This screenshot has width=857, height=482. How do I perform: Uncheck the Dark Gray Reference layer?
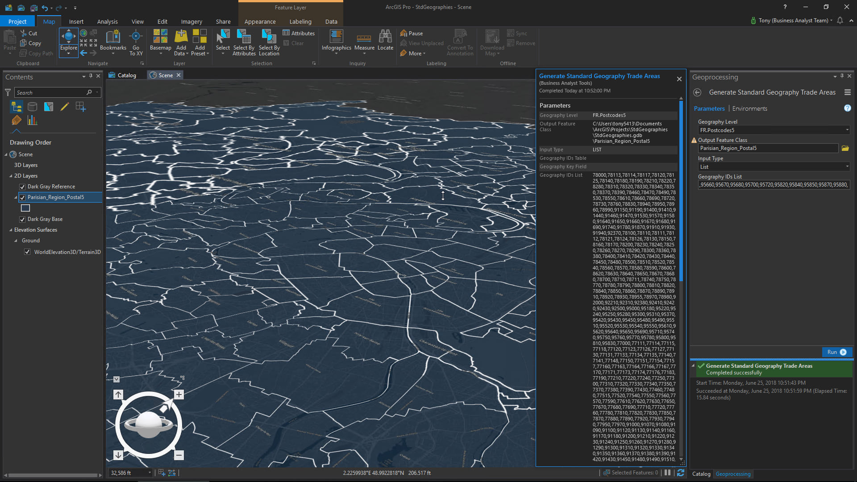(22, 187)
